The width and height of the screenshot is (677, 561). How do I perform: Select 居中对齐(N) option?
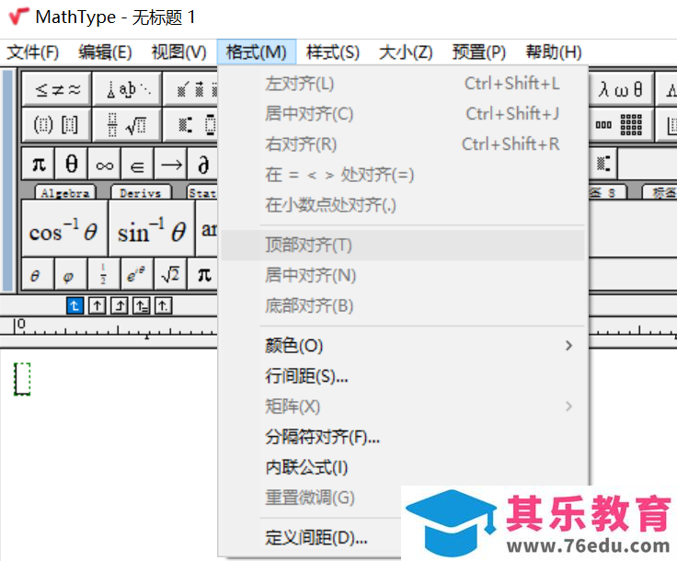coord(403,275)
